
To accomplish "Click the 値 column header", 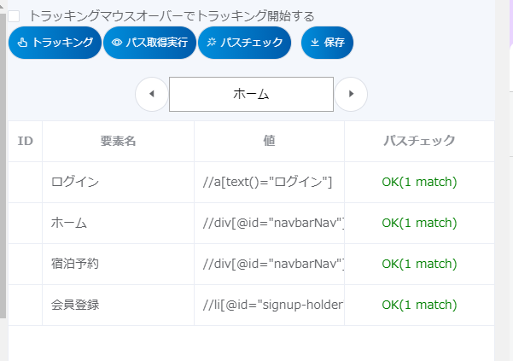I will (x=269, y=141).
